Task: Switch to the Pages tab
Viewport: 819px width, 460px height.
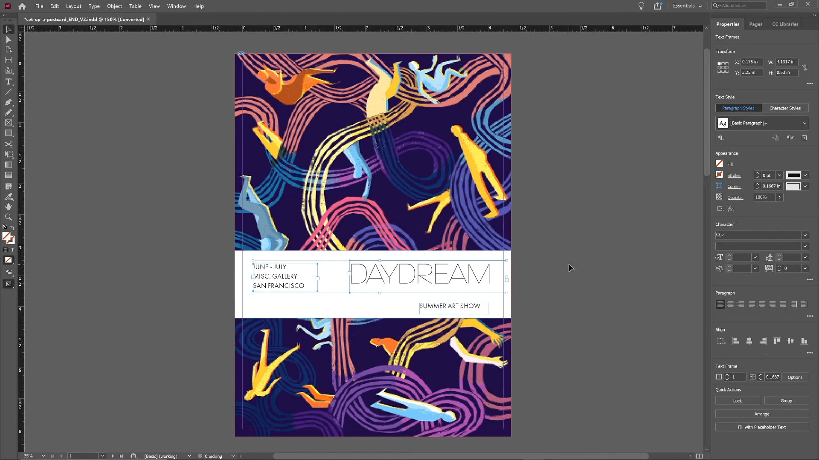Action: (755, 23)
